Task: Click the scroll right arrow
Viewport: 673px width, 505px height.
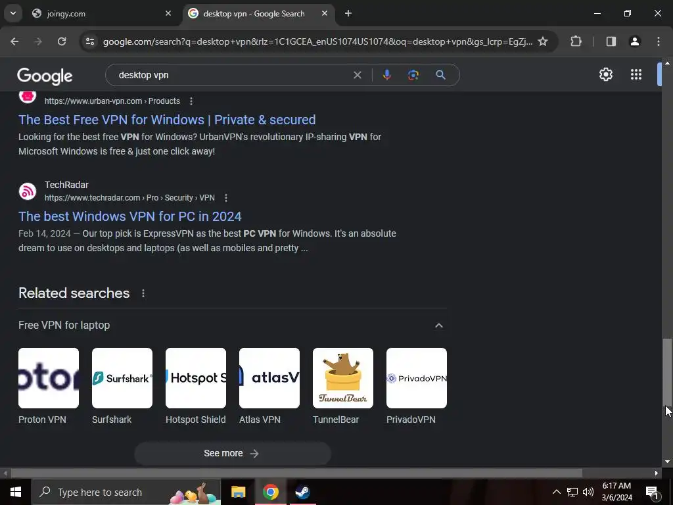Action: [657, 473]
